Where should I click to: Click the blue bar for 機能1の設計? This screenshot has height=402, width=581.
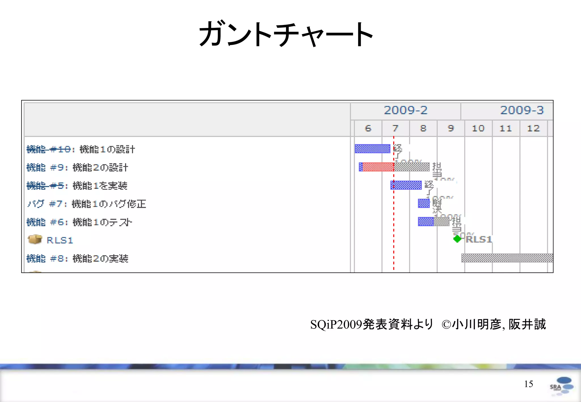[372, 149]
